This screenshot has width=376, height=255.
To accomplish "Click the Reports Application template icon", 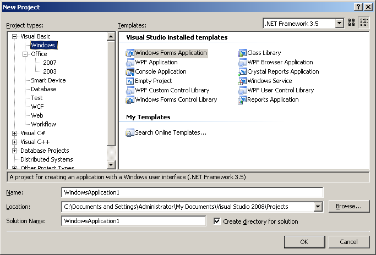I will [x=242, y=100].
